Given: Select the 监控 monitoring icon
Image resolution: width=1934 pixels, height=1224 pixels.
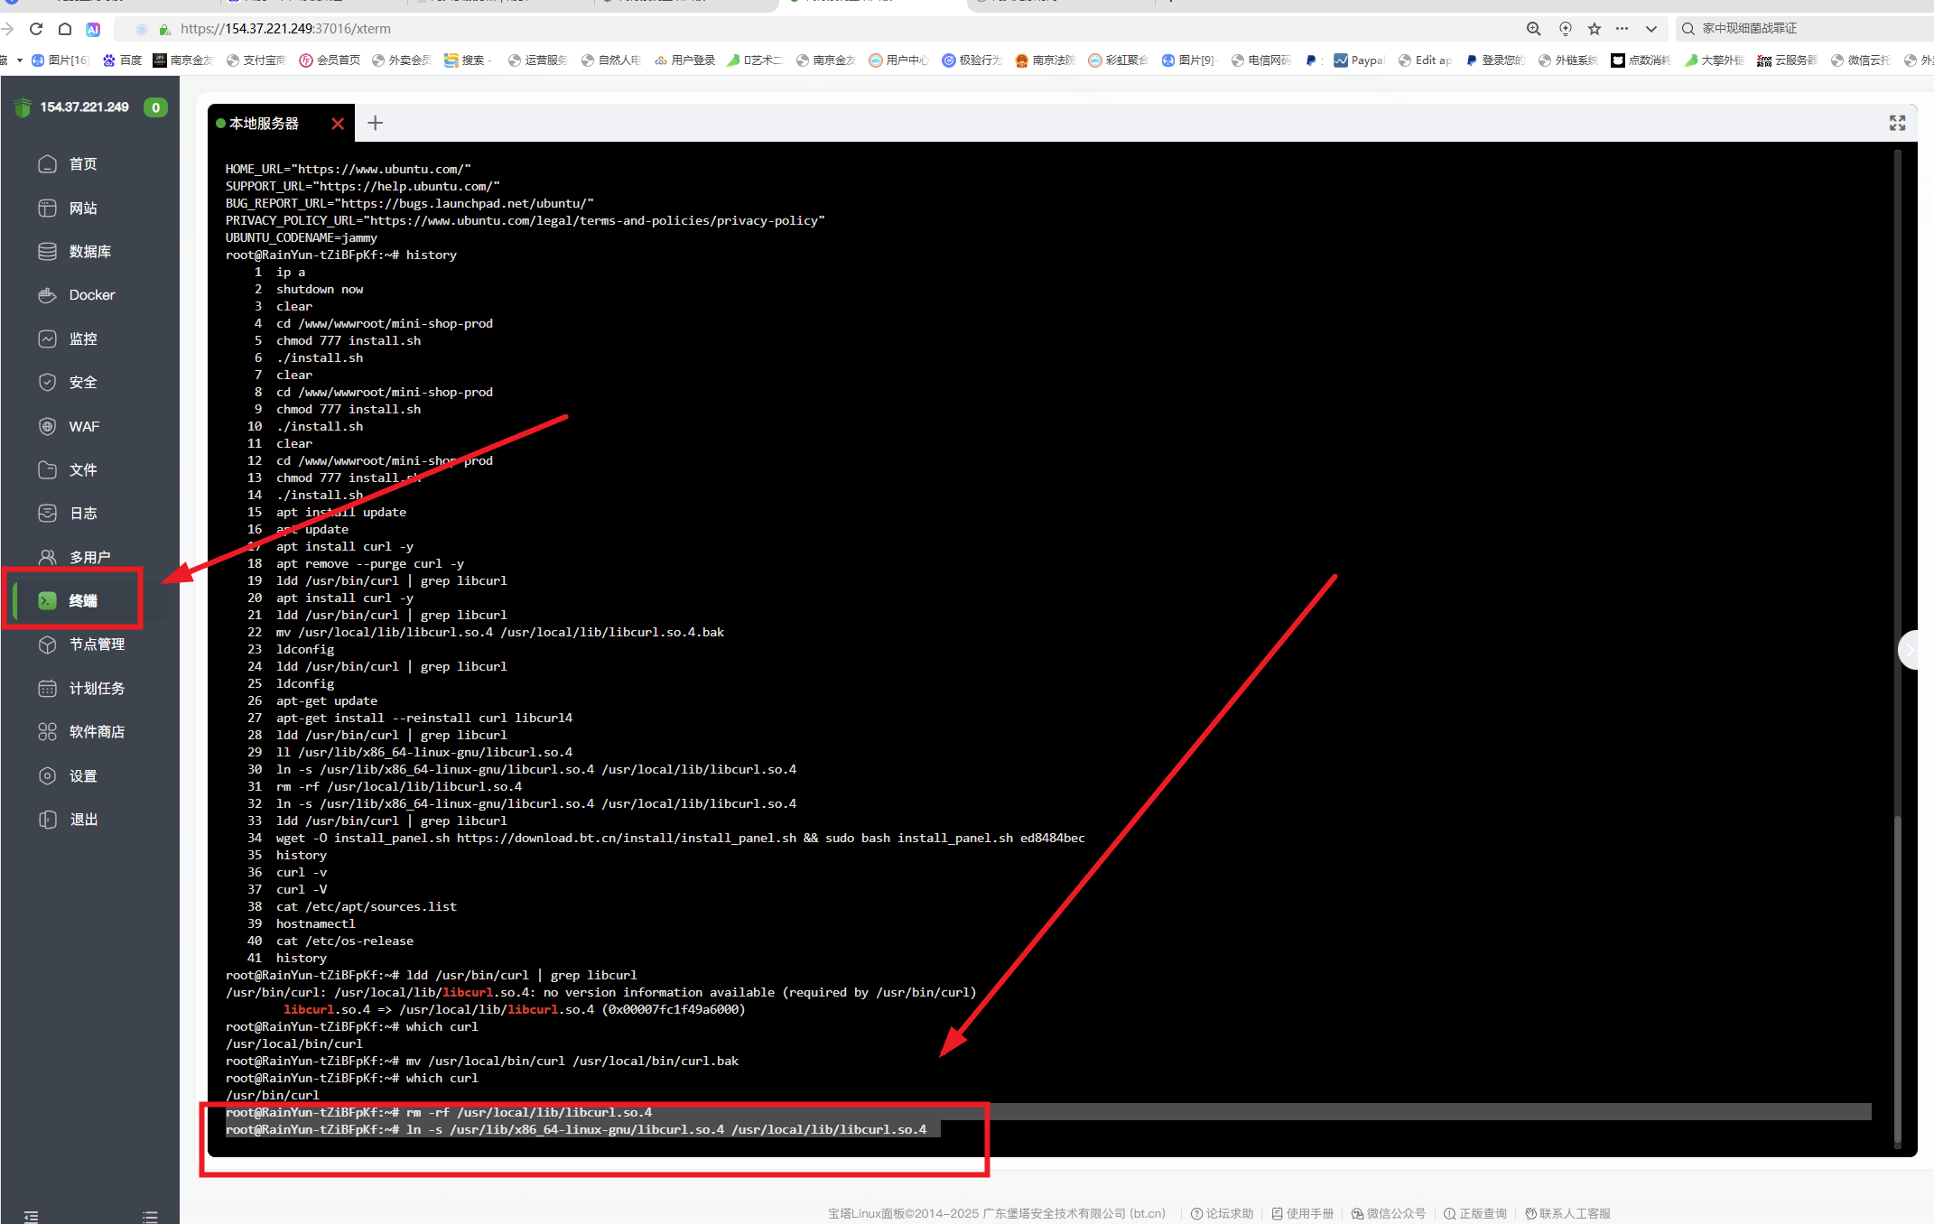Looking at the screenshot, I should click(48, 338).
